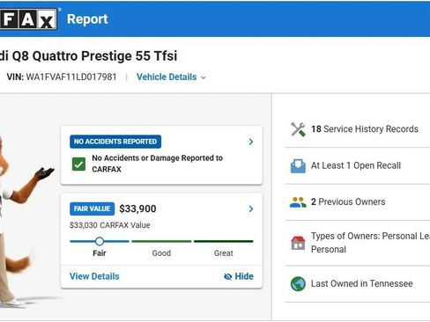Click the wrench and screwdriver service history icon

click(x=298, y=129)
